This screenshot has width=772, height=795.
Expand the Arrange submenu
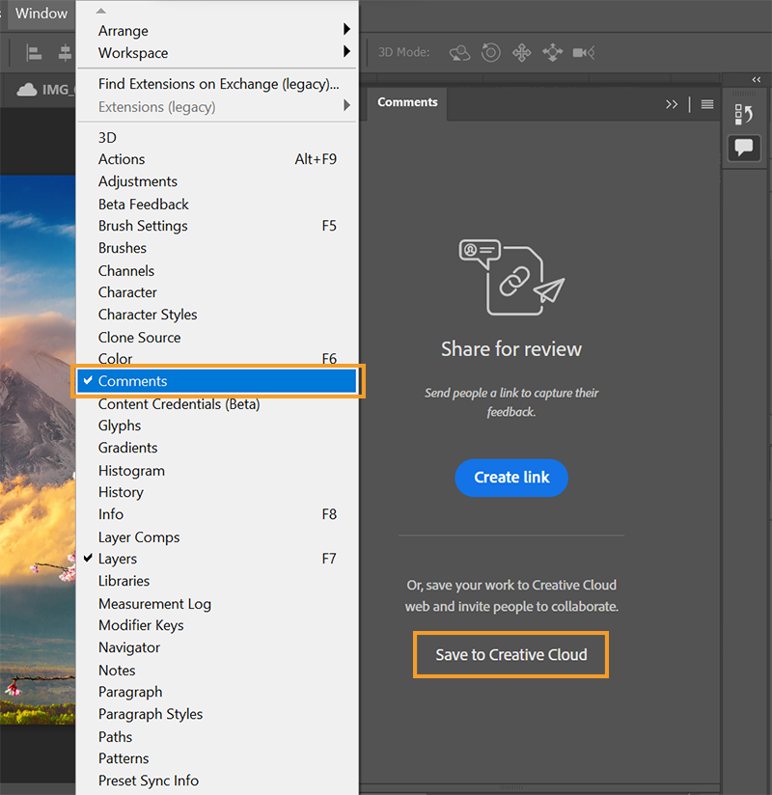[x=123, y=30]
